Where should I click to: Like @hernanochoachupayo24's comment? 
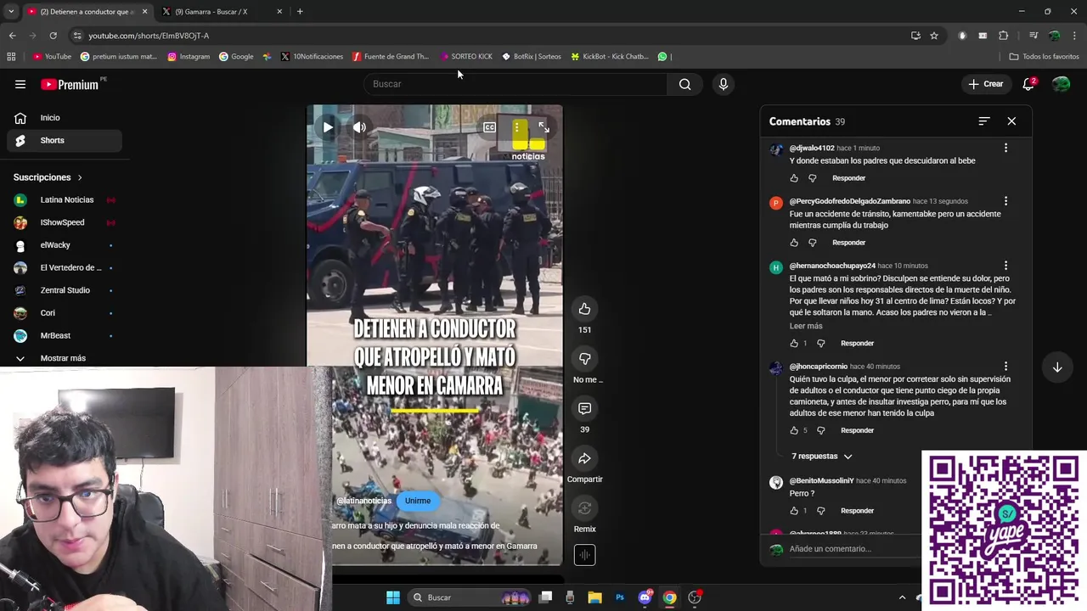[794, 344]
